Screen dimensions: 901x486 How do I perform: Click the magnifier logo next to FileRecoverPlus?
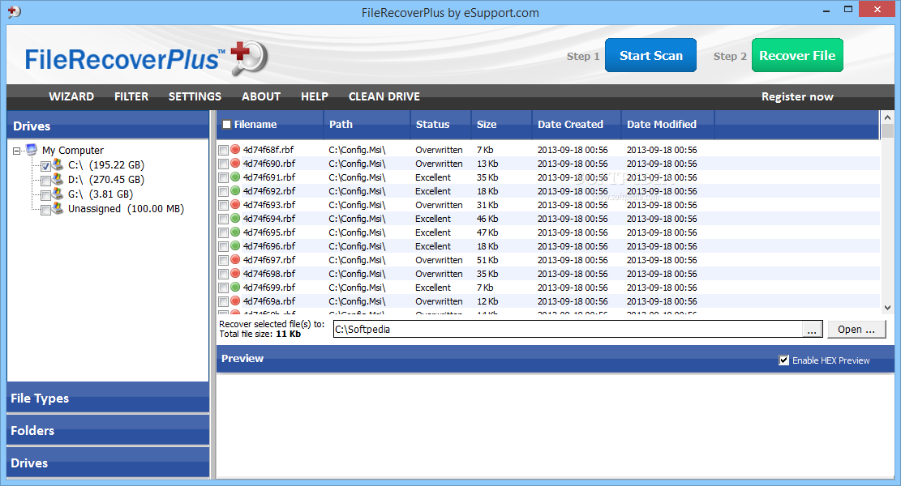[x=249, y=58]
